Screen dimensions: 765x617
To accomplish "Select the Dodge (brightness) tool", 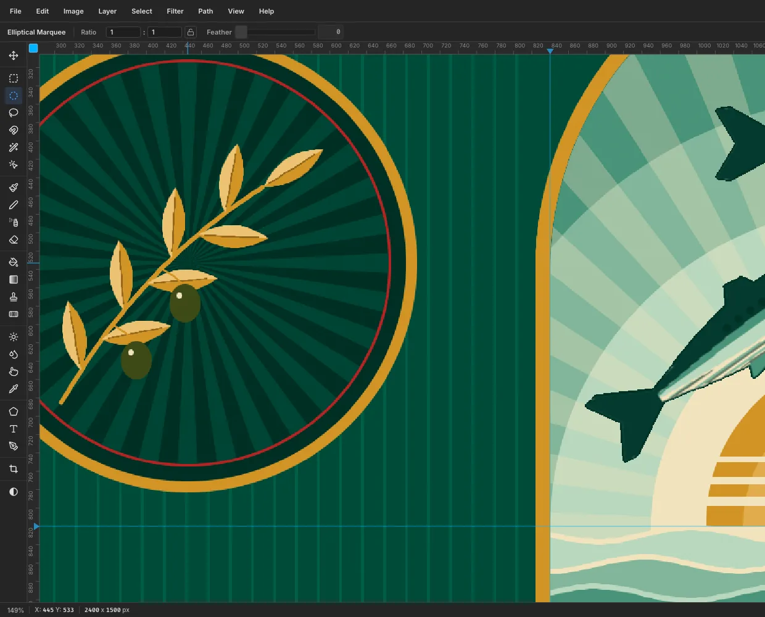I will 14,337.
